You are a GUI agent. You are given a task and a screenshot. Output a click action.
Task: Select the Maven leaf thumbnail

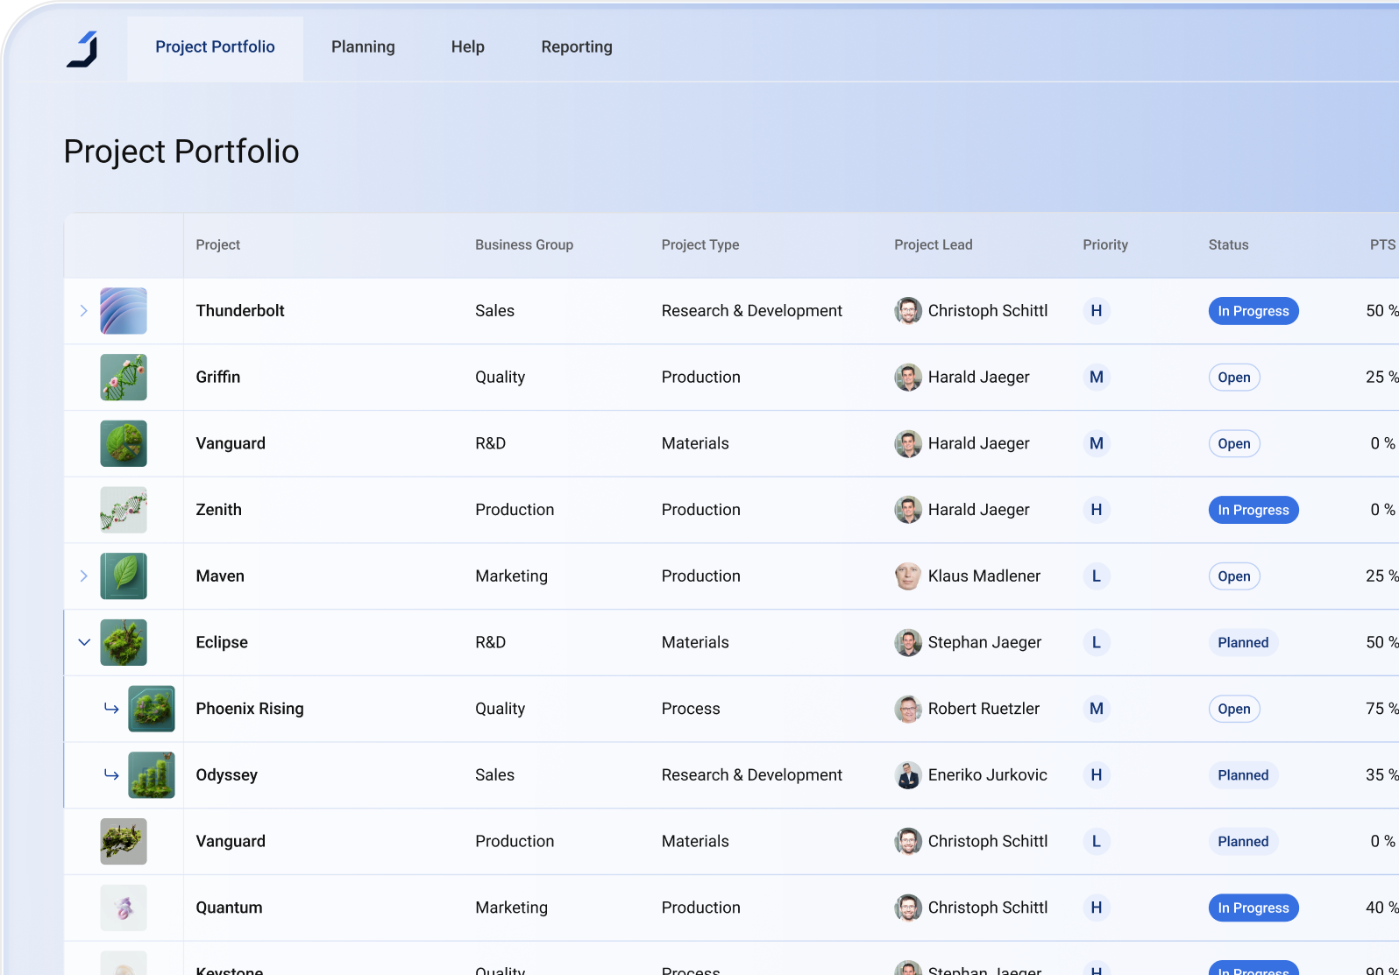point(124,576)
